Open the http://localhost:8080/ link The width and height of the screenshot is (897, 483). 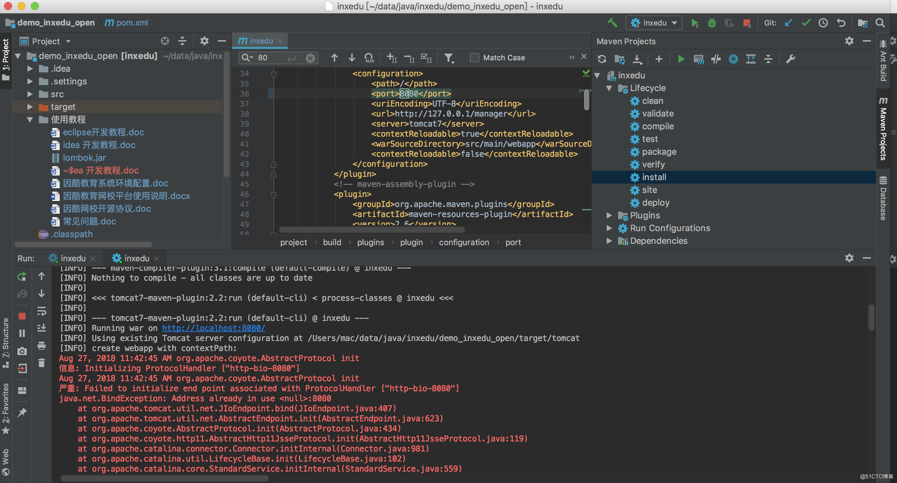click(214, 328)
